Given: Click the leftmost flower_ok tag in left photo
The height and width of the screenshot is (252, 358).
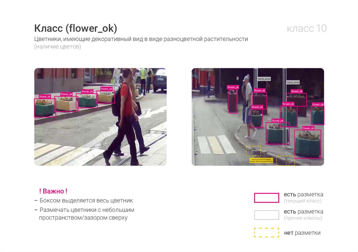Looking at the screenshot, I should (x=45, y=97).
